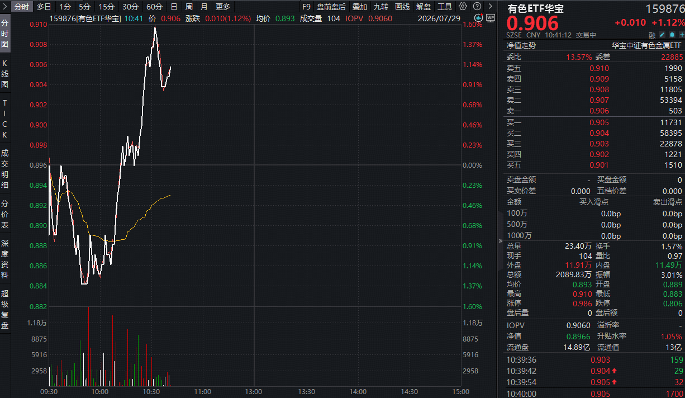This screenshot has height=398, width=685.
Task: Click the 卖三 price 0.908 row
Action: pyautogui.click(x=594, y=89)
